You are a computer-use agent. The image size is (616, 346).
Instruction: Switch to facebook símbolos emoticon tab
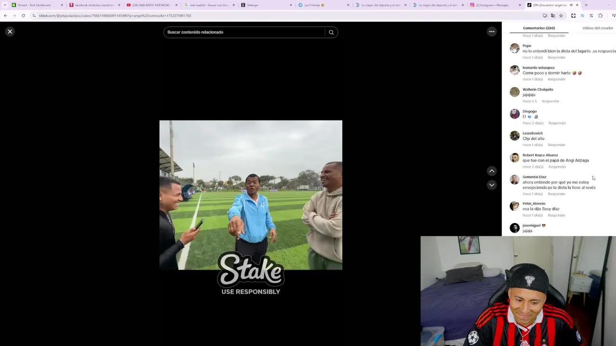coord(94,5)
